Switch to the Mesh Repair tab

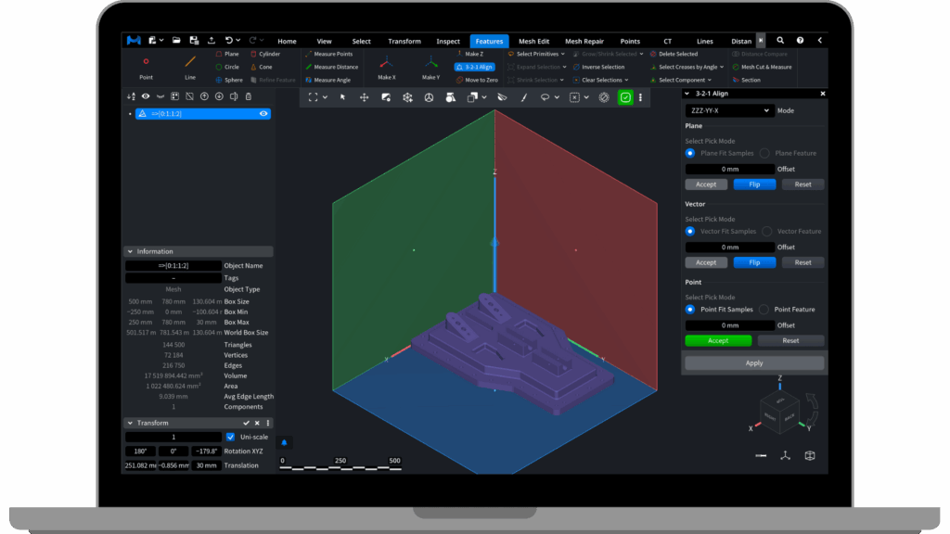pyautogui.click(x=584, y=41)
